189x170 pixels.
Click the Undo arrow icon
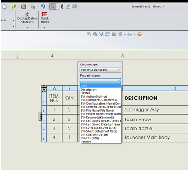43,7
